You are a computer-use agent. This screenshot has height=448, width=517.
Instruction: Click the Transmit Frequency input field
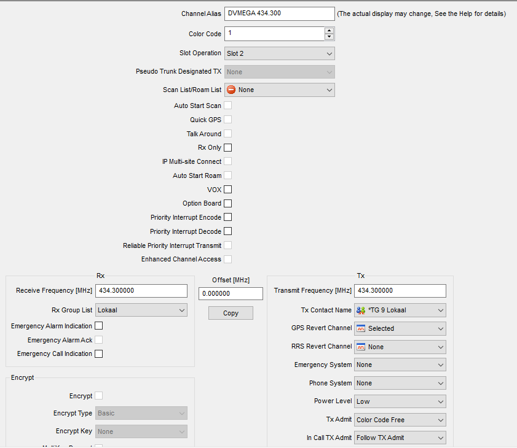click(x=400, y=291)
